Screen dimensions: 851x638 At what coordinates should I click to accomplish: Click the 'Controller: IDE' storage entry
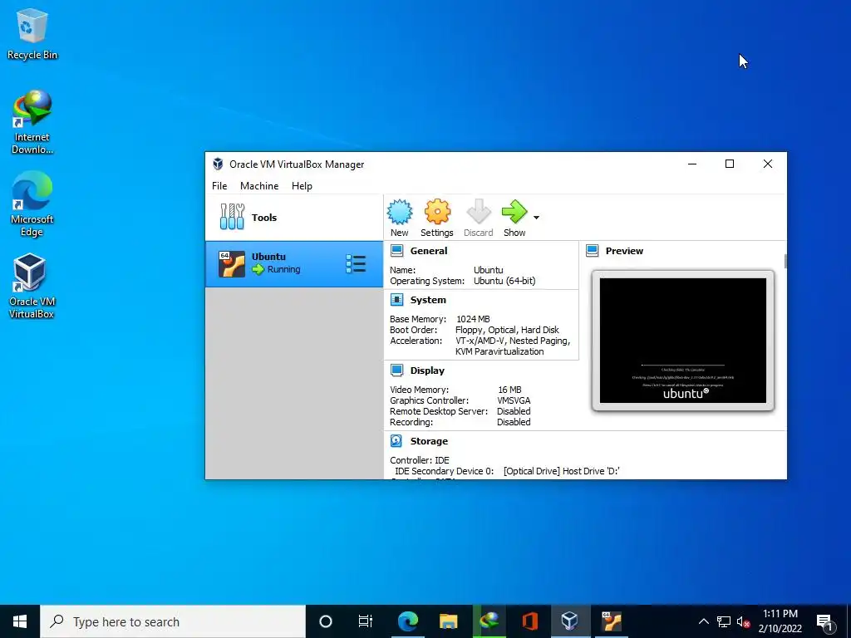tap(420, 459)
